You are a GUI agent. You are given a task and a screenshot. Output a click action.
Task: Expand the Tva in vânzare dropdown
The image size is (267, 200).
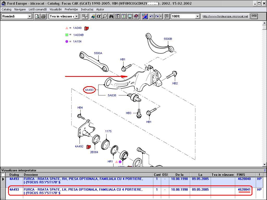click(77, 16)
